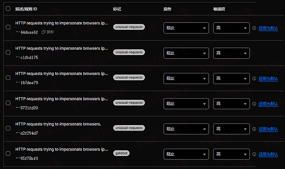
Task: Expand the 高 sensitivity dropdown for rule c1fbd175
Action: click(x=231, y=53)
